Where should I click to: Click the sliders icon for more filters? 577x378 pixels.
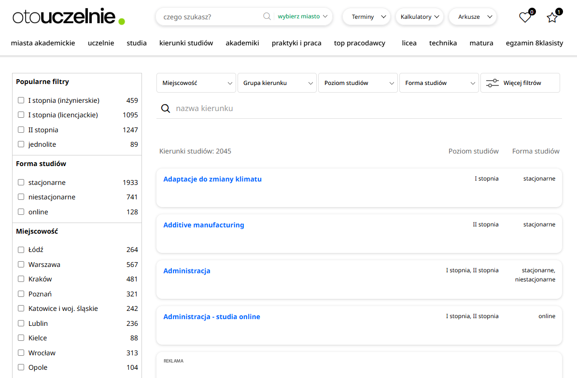[492, 83]
